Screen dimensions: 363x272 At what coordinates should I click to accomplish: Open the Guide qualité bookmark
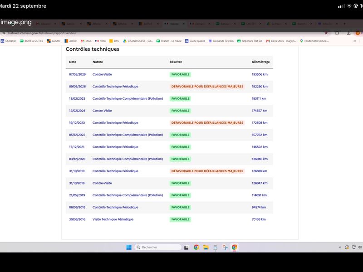[195, 41]
